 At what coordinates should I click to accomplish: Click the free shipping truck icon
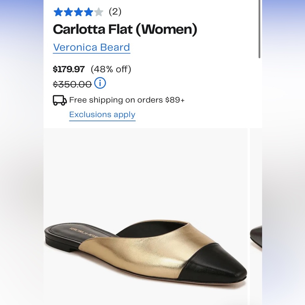point(59,100)
